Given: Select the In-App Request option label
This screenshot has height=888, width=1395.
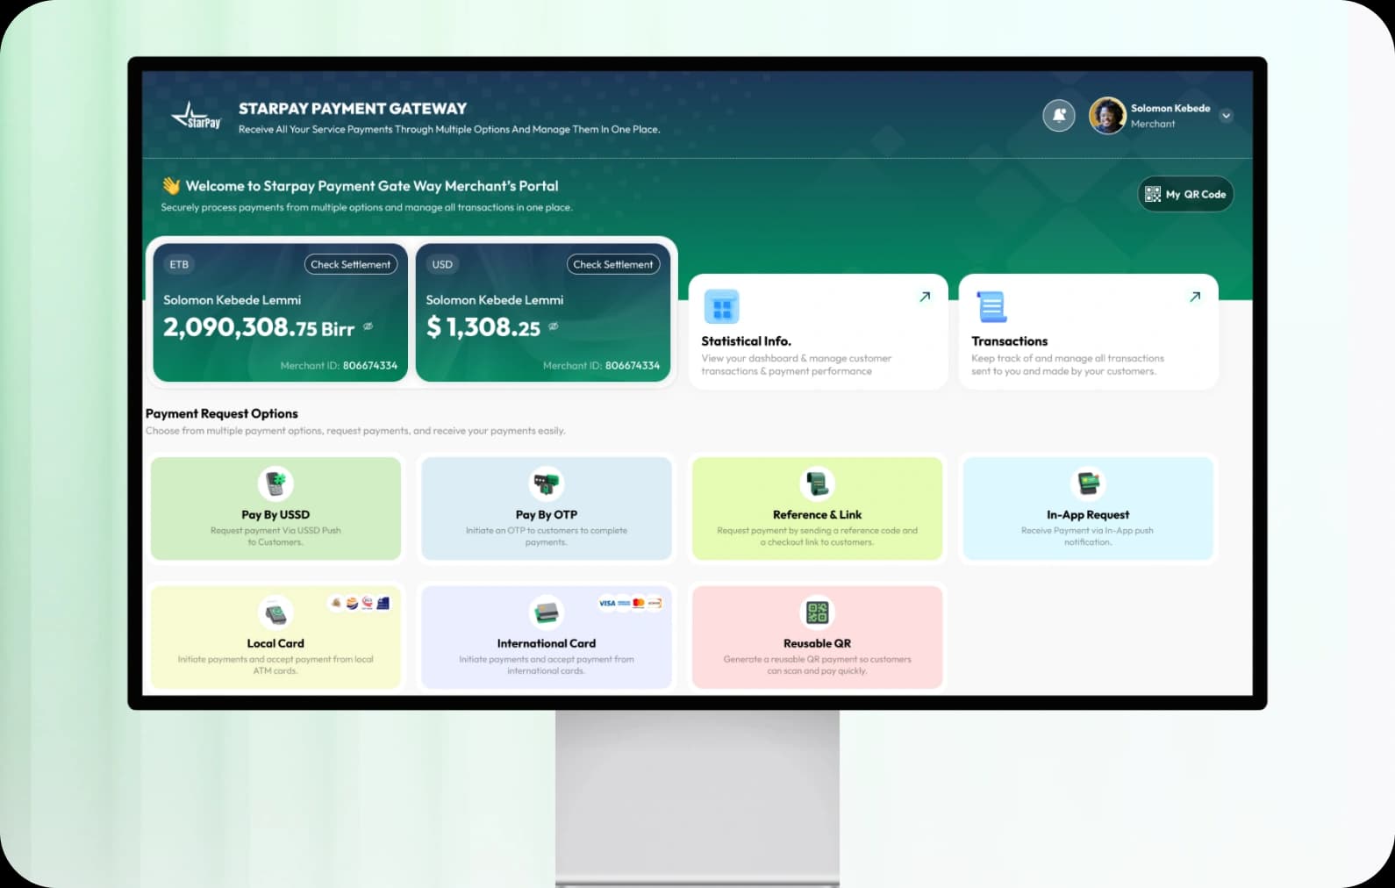Looking at the screenshot, I should (x=1088, y=514).
